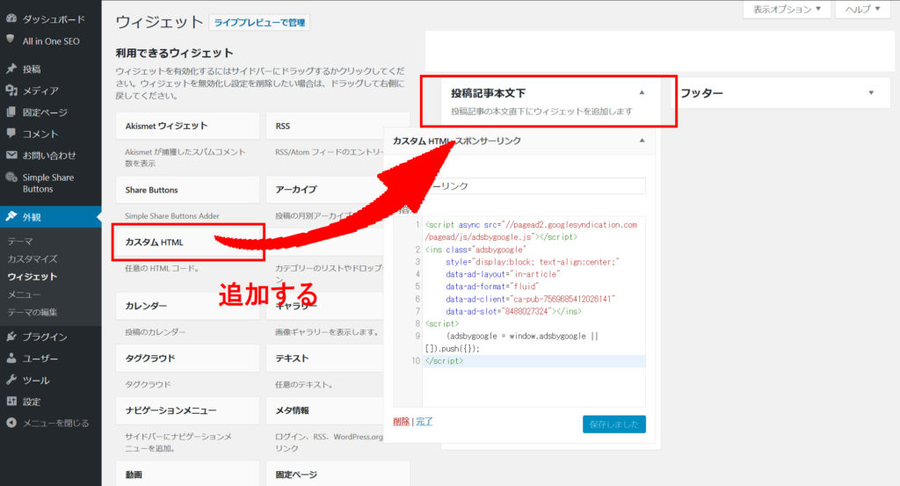Screen dimensions: 900x486
Task: Open ヘルプ dropdown tab
Action: (863, 9)
